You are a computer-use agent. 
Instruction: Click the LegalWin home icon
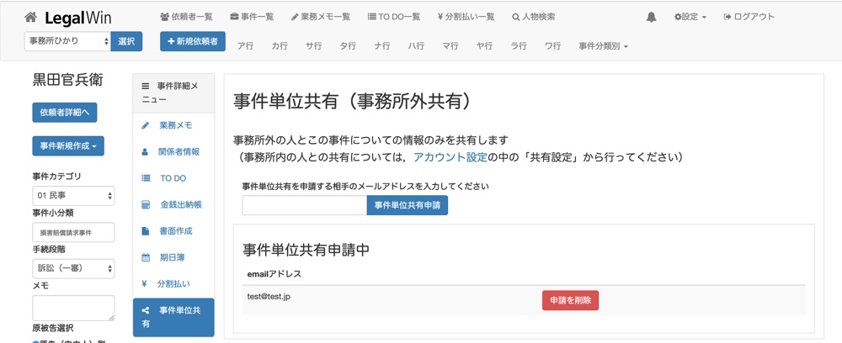[x=31, y=17]
